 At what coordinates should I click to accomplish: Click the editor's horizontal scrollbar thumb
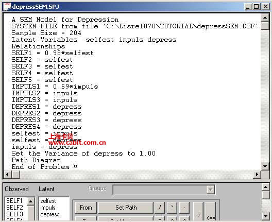(16, 174)
